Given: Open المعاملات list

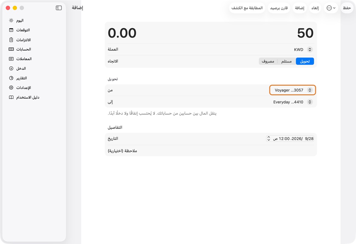Looking at the screenshot, I should coord(24,59).
